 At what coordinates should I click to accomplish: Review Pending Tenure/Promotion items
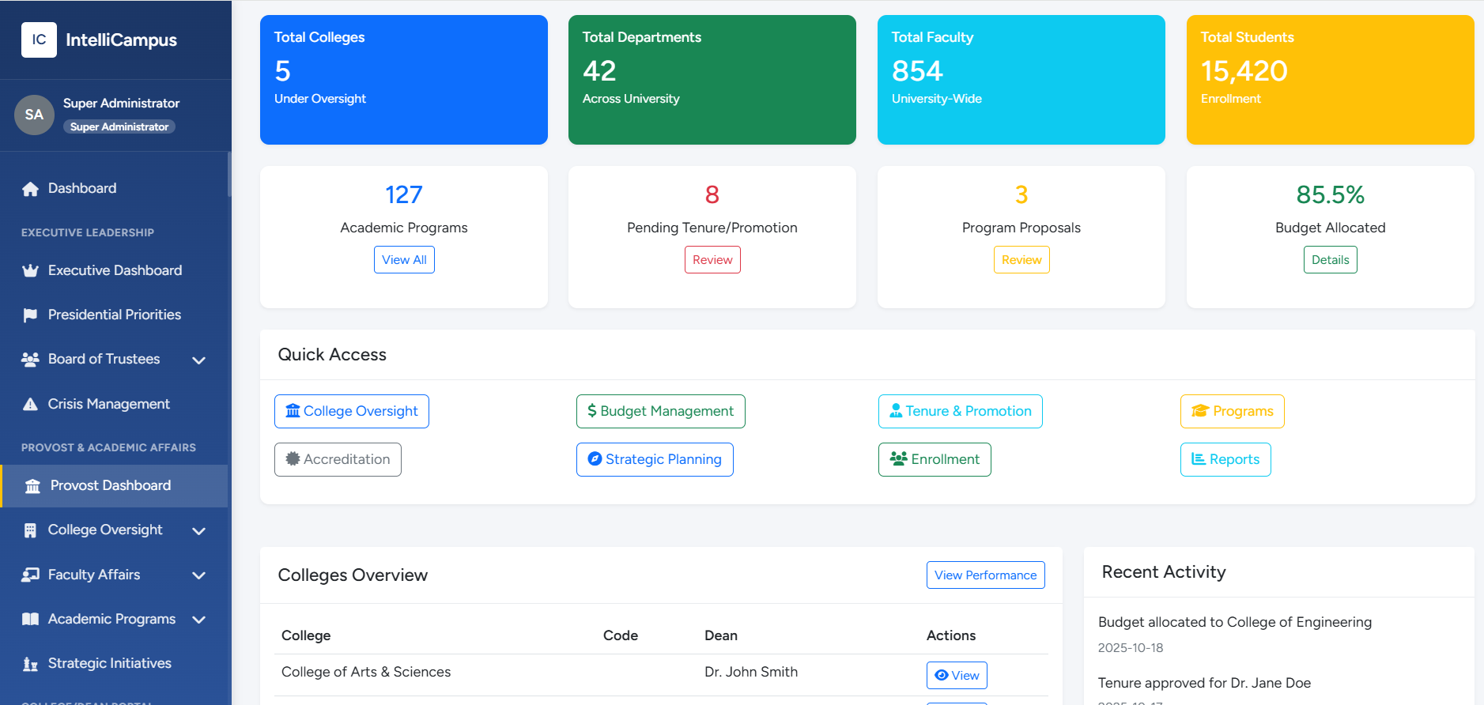pyautogui.click(x=712, y=260)
